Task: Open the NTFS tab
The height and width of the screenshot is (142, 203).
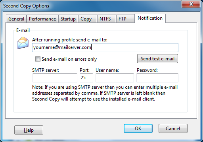Action: (107, 19)
